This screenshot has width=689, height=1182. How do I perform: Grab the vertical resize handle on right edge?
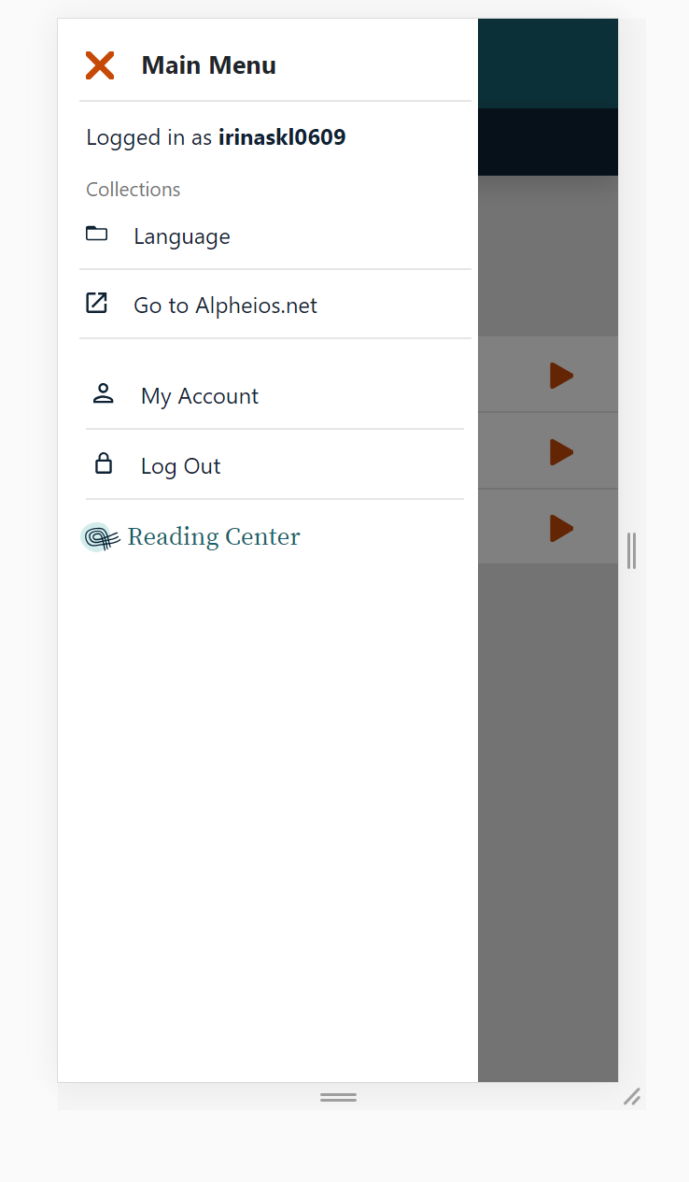631,552
